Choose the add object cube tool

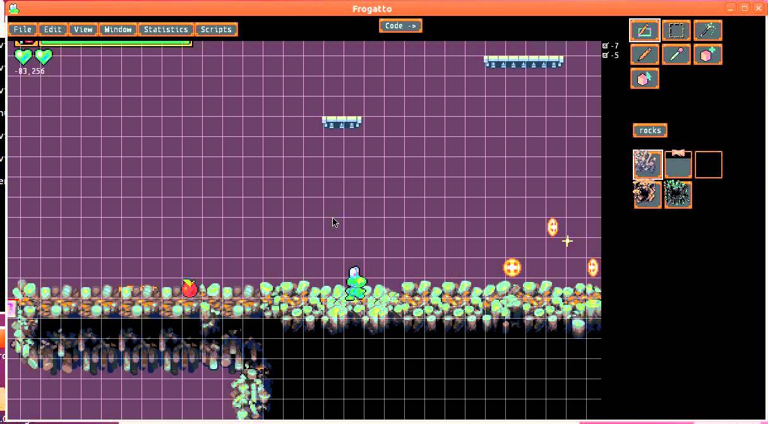tap(708, 55)
